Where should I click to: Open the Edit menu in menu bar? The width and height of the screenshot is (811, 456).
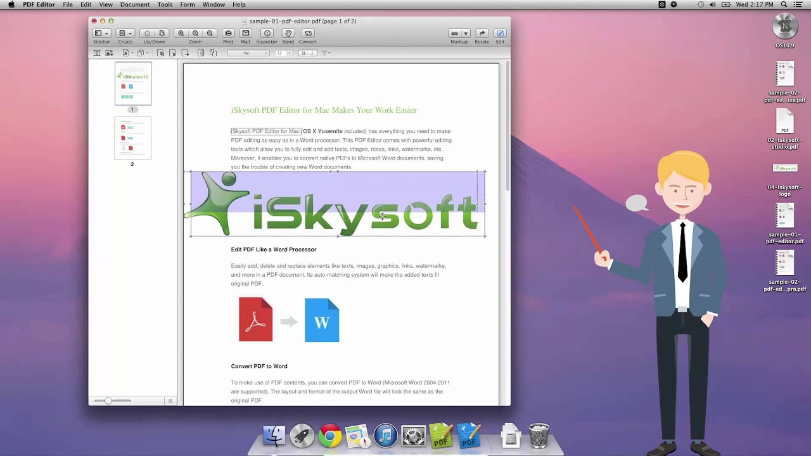pyautogui.click(x=86, y=4)
